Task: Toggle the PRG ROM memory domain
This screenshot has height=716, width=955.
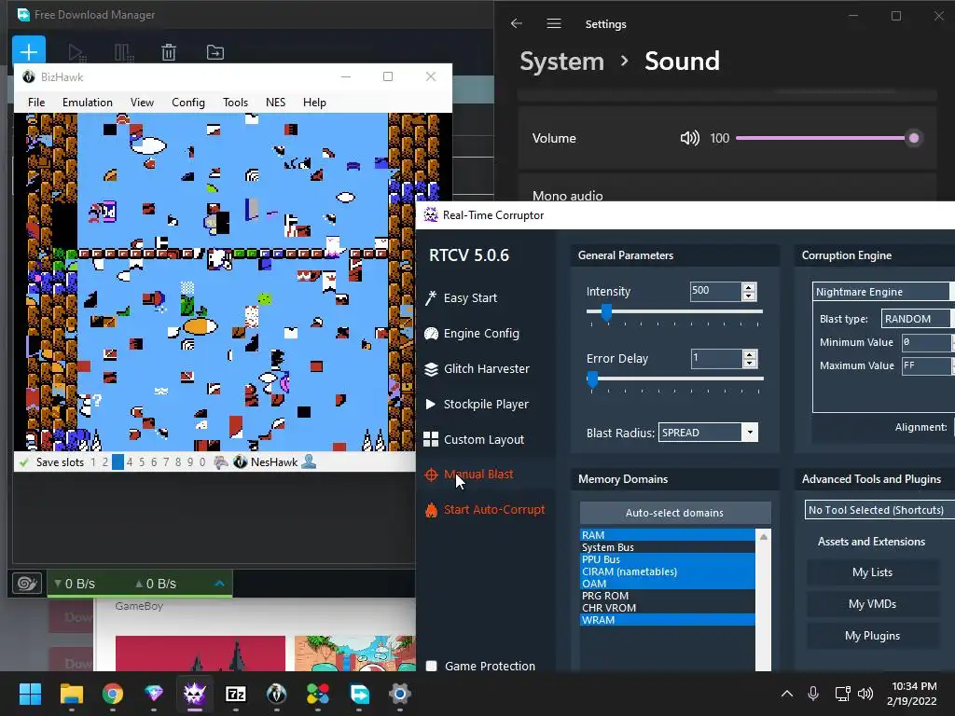Action: pyautogui.click(x=668, y=596)
